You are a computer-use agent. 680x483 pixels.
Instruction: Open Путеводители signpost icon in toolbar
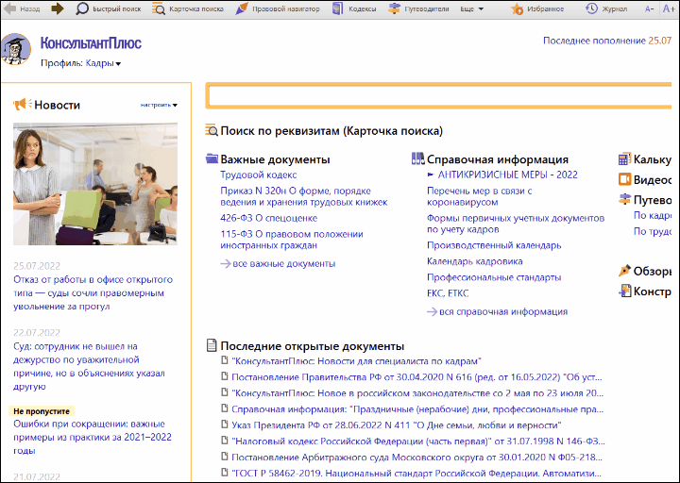(394, 8)
